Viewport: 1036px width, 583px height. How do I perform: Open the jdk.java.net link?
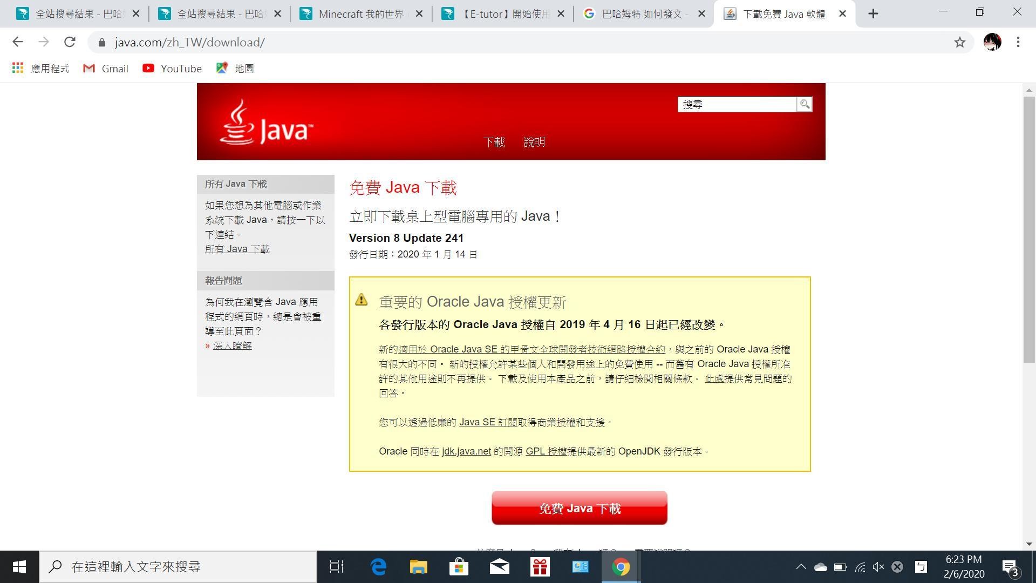[x=466, y=451]
